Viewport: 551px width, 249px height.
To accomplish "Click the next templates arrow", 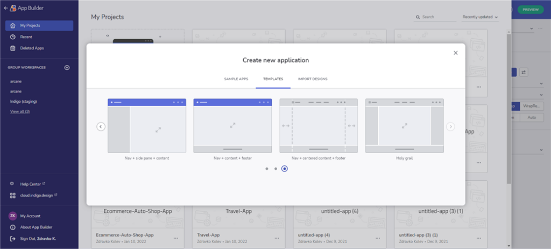I will (x=450, y=126).
